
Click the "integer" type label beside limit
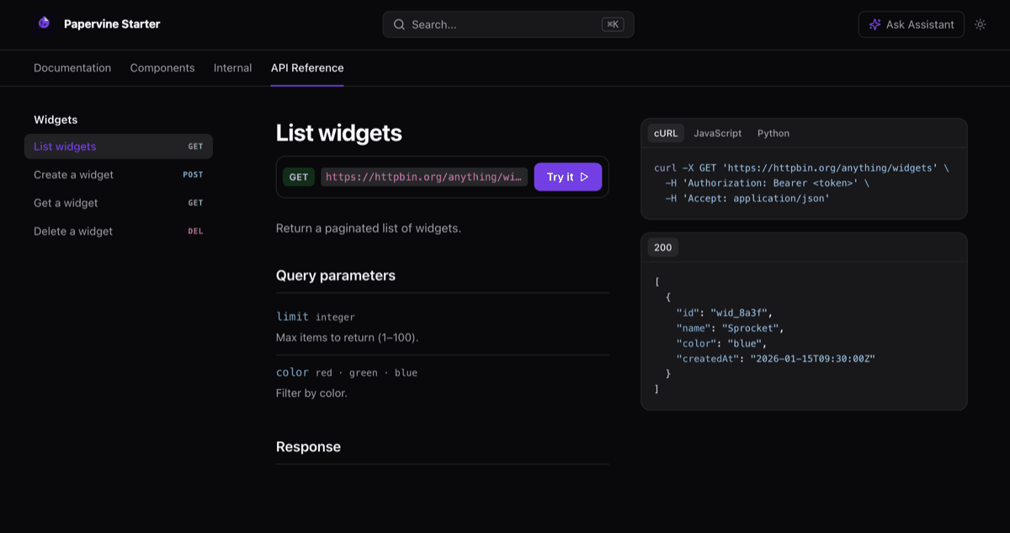pyautogui.click(x=335, y=317)
